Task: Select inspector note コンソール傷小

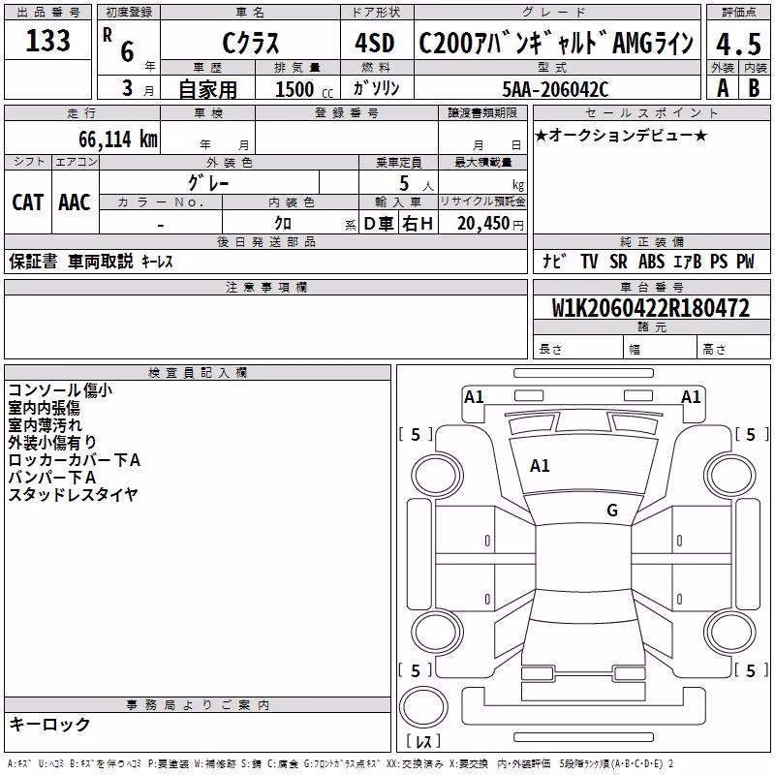Action: coord(60,390)
